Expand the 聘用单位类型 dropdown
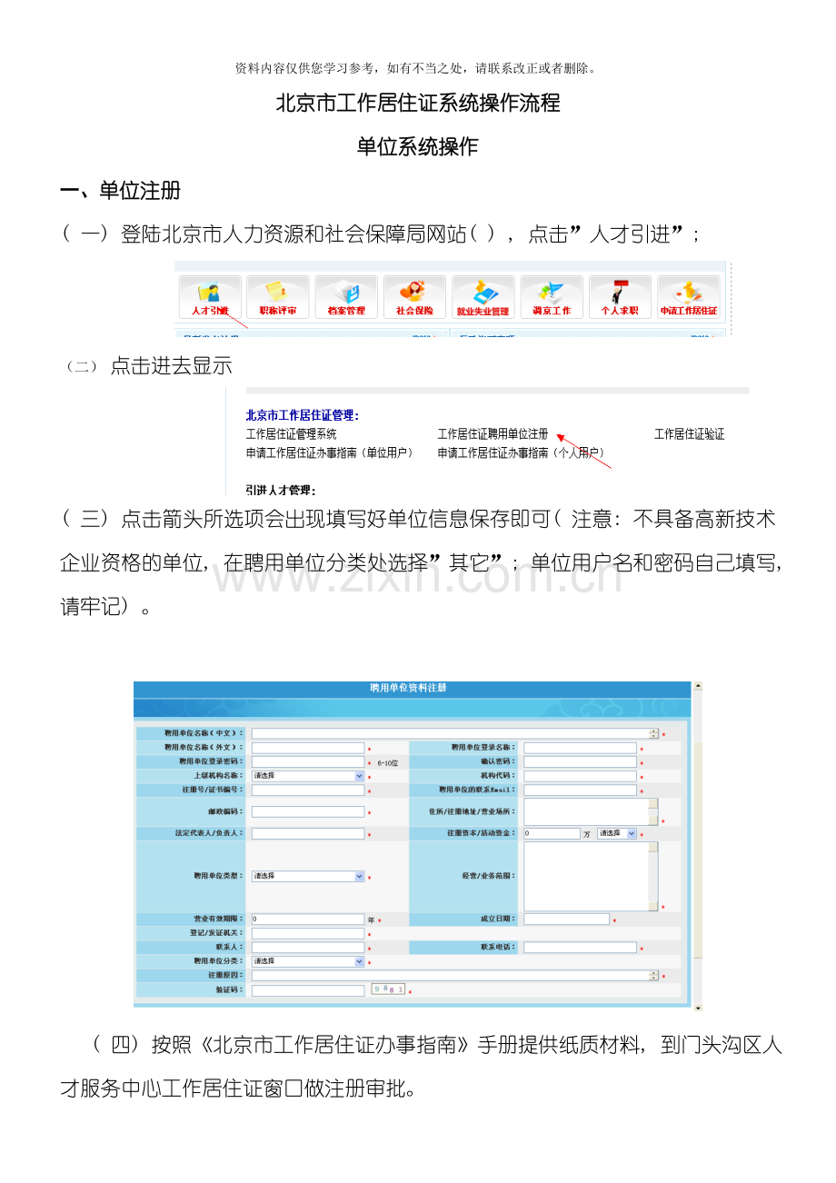836x1183 pixels. (308, 876)
